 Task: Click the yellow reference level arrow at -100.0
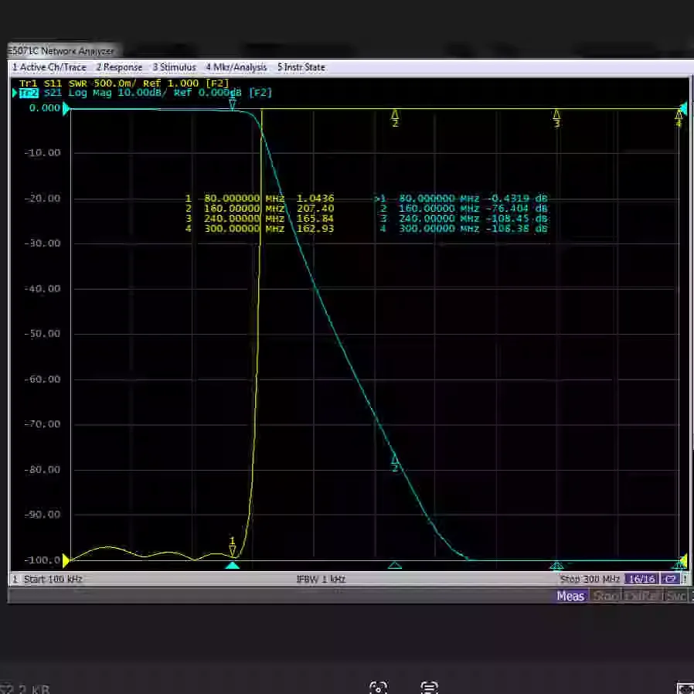click(x=66, y=560)
